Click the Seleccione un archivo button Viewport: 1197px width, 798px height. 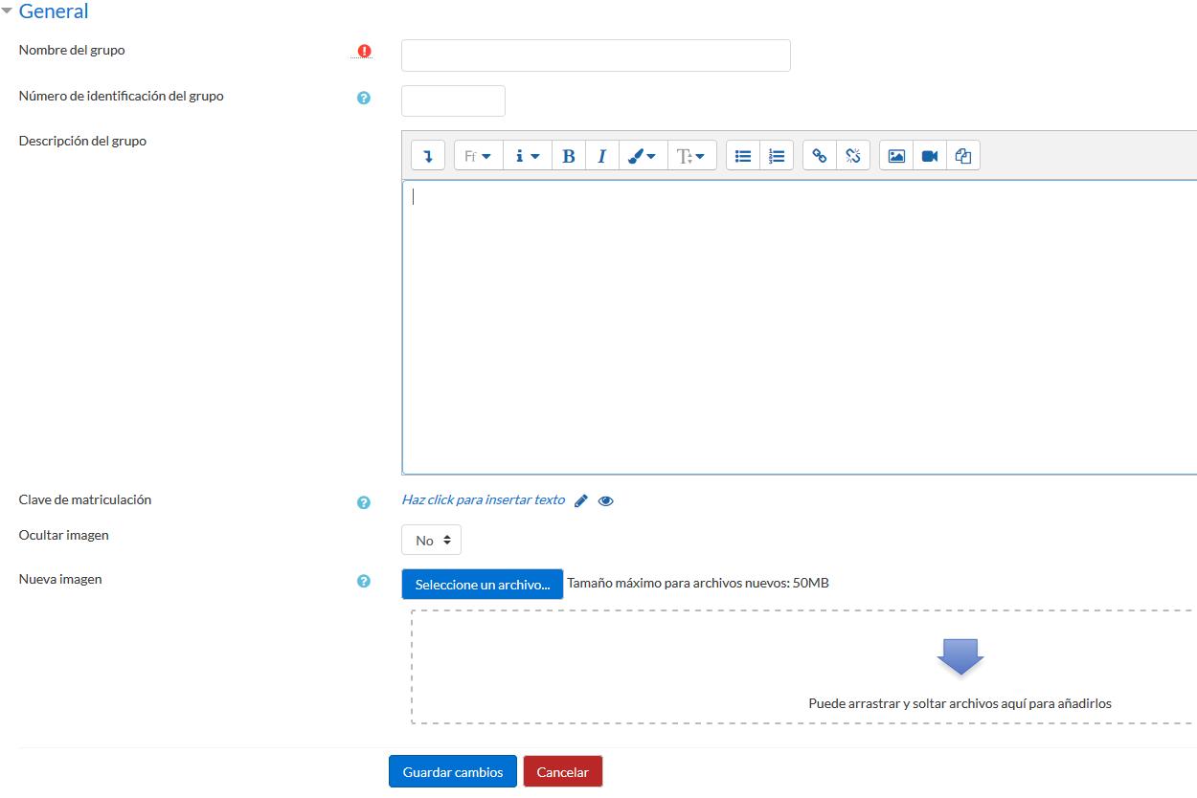pos(483,585)
